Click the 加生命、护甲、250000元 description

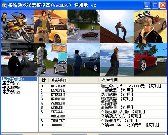(x=131, y=86)
